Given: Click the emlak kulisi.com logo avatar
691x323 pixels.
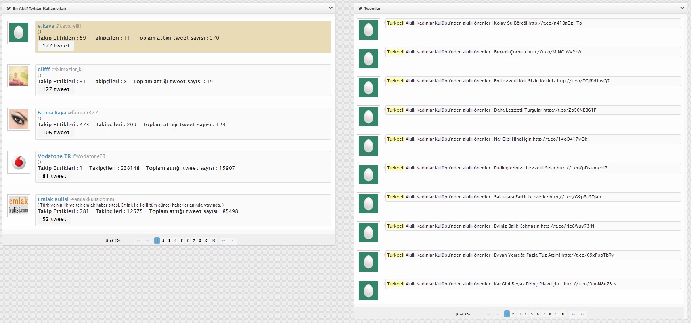Looking at the screenshot, I should point(19,206).
